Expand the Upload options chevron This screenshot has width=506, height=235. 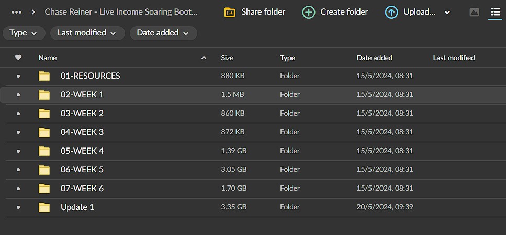coord(447,13)
